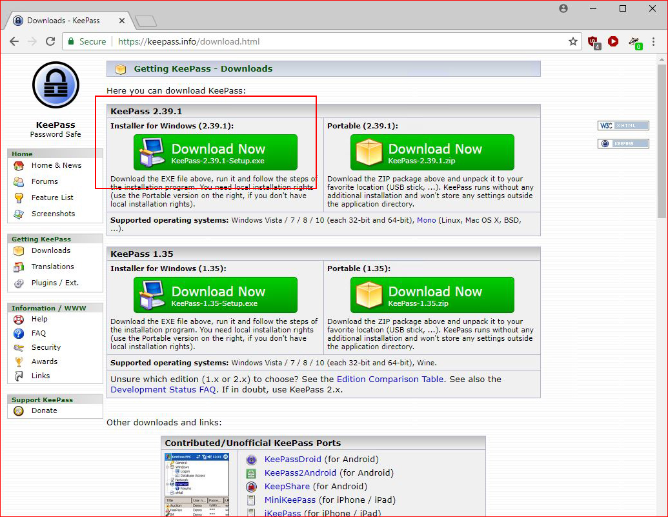Viewport: 668px width, 517px height.
Task: Bookmark this page with the star icon
Action: (573, 41)
